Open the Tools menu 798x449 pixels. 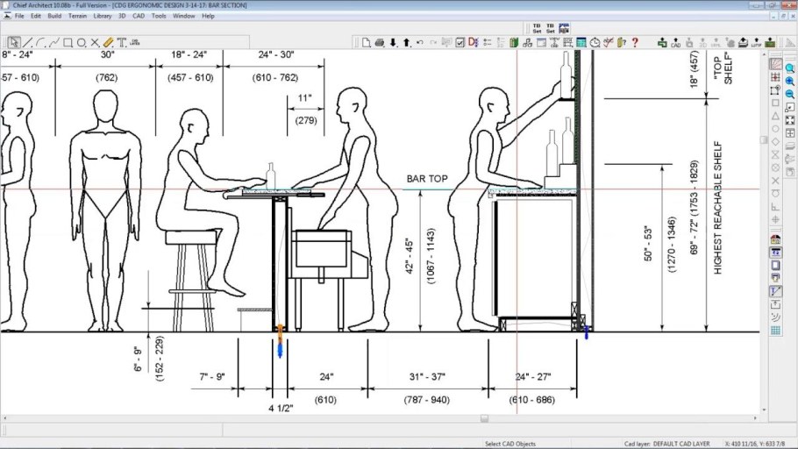[159, 16]
